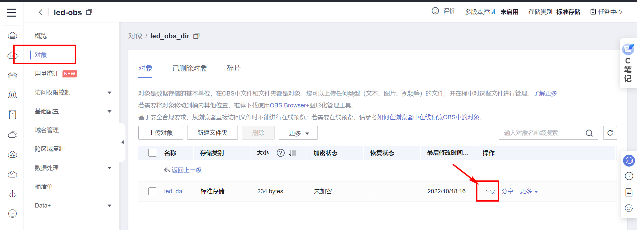Open the 更多 dropdown button in toolbar
637x230 pixels.
[298, 133]
